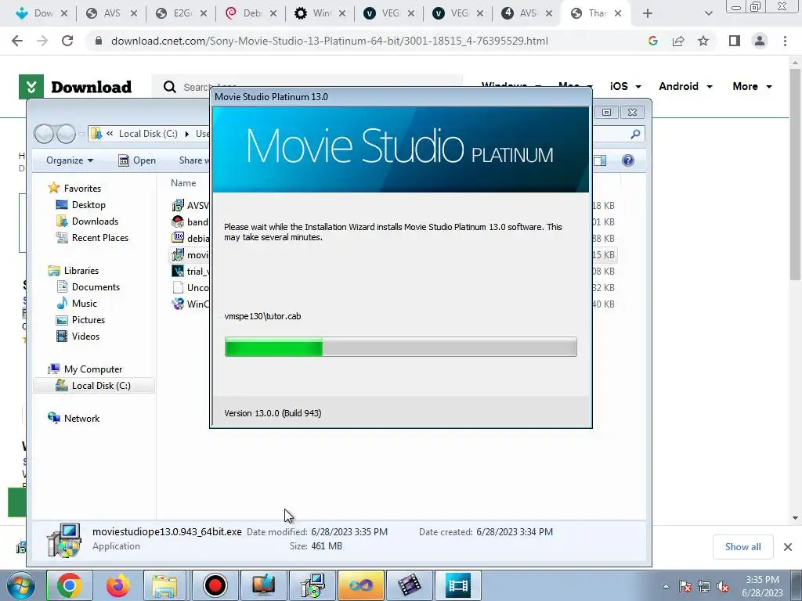
Task: Click the Chrome reload icon
Action: click(67, 41)
